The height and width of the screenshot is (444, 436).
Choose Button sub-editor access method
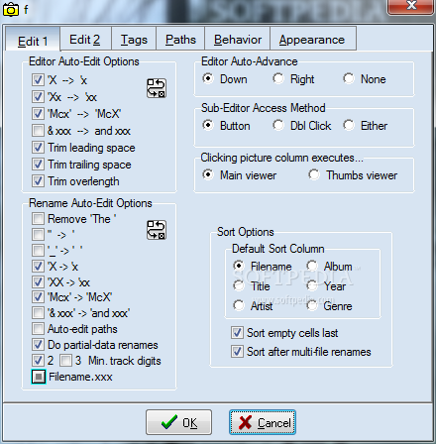(x=208, y=125)
